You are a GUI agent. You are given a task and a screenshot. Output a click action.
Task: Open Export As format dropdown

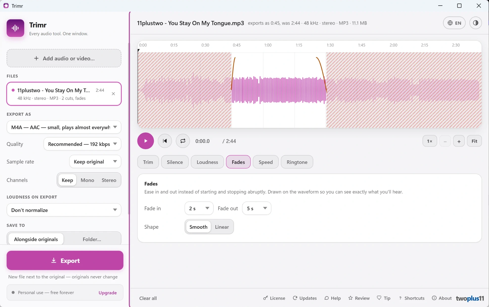pos(64,127)
